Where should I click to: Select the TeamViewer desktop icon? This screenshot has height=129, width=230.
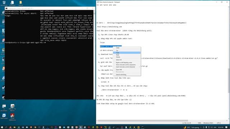coord(4,116)
